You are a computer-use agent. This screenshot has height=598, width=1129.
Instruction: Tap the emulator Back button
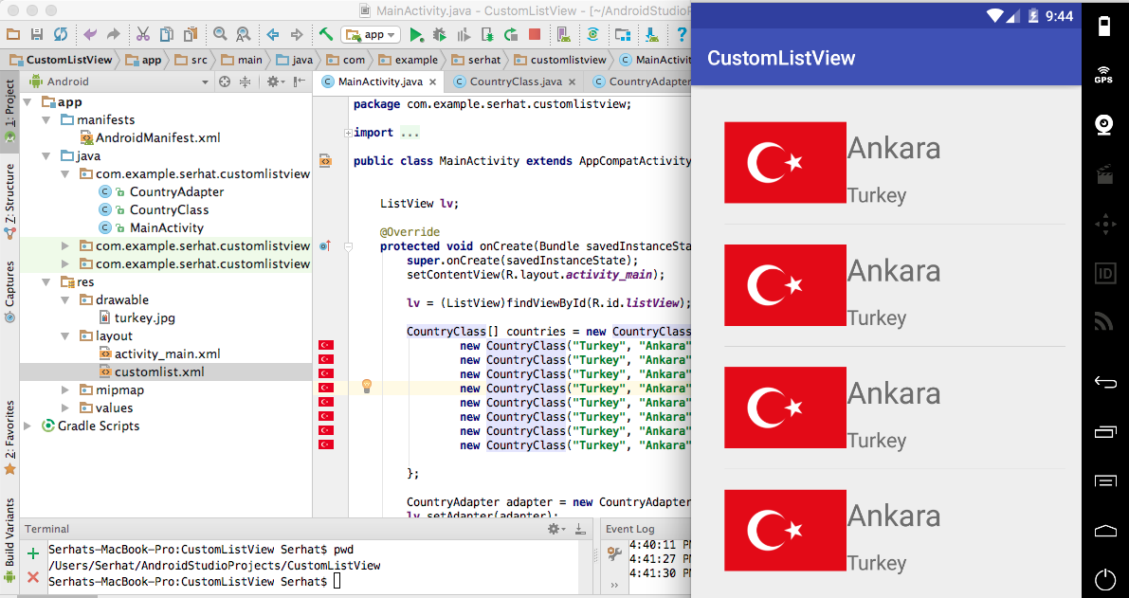click(x=1105, y=382)
